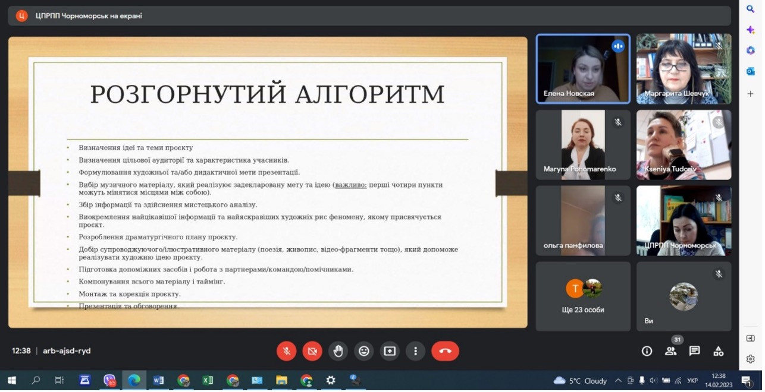Open meeting details info icon
The image size is (765, 392).
[647, 352]
